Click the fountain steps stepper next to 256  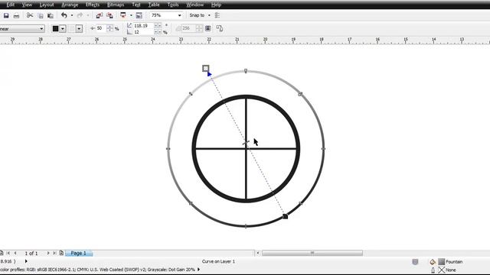point(199,28)
